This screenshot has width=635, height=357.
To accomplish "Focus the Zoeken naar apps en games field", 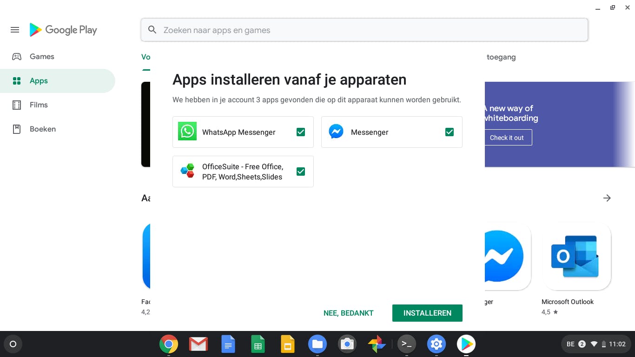I will pos(364,30).
